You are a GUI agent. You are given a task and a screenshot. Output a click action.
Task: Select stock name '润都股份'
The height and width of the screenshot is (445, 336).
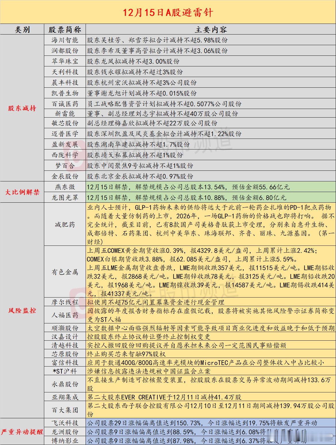[x=65, y=51]
